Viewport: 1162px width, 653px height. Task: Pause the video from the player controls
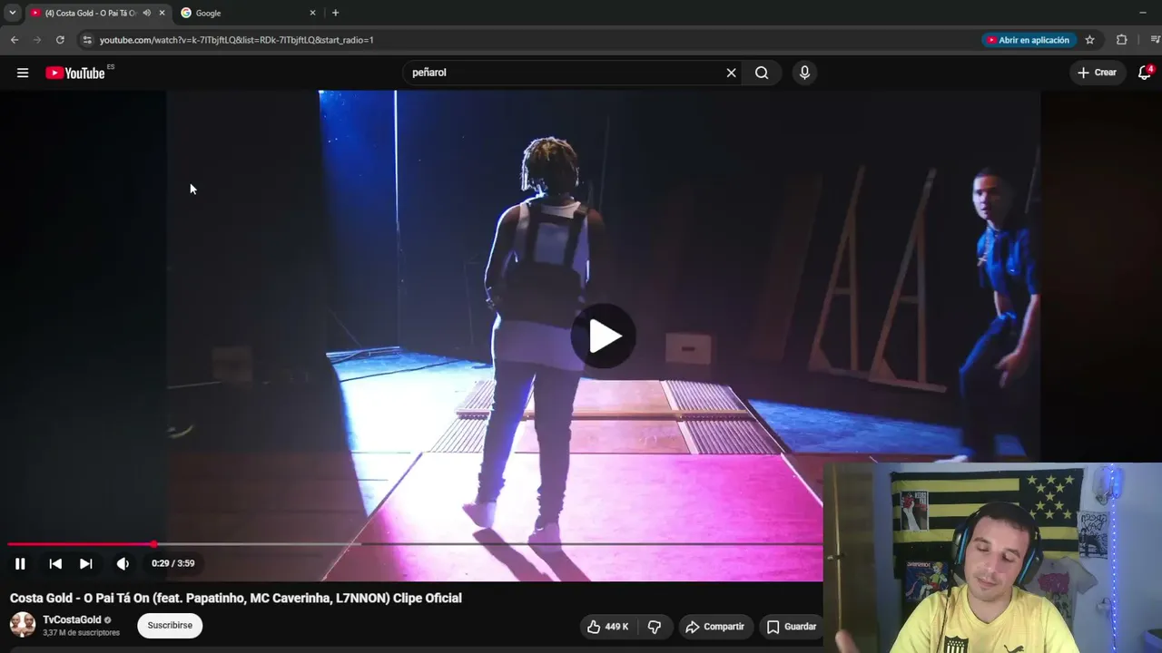pos(20,563)
